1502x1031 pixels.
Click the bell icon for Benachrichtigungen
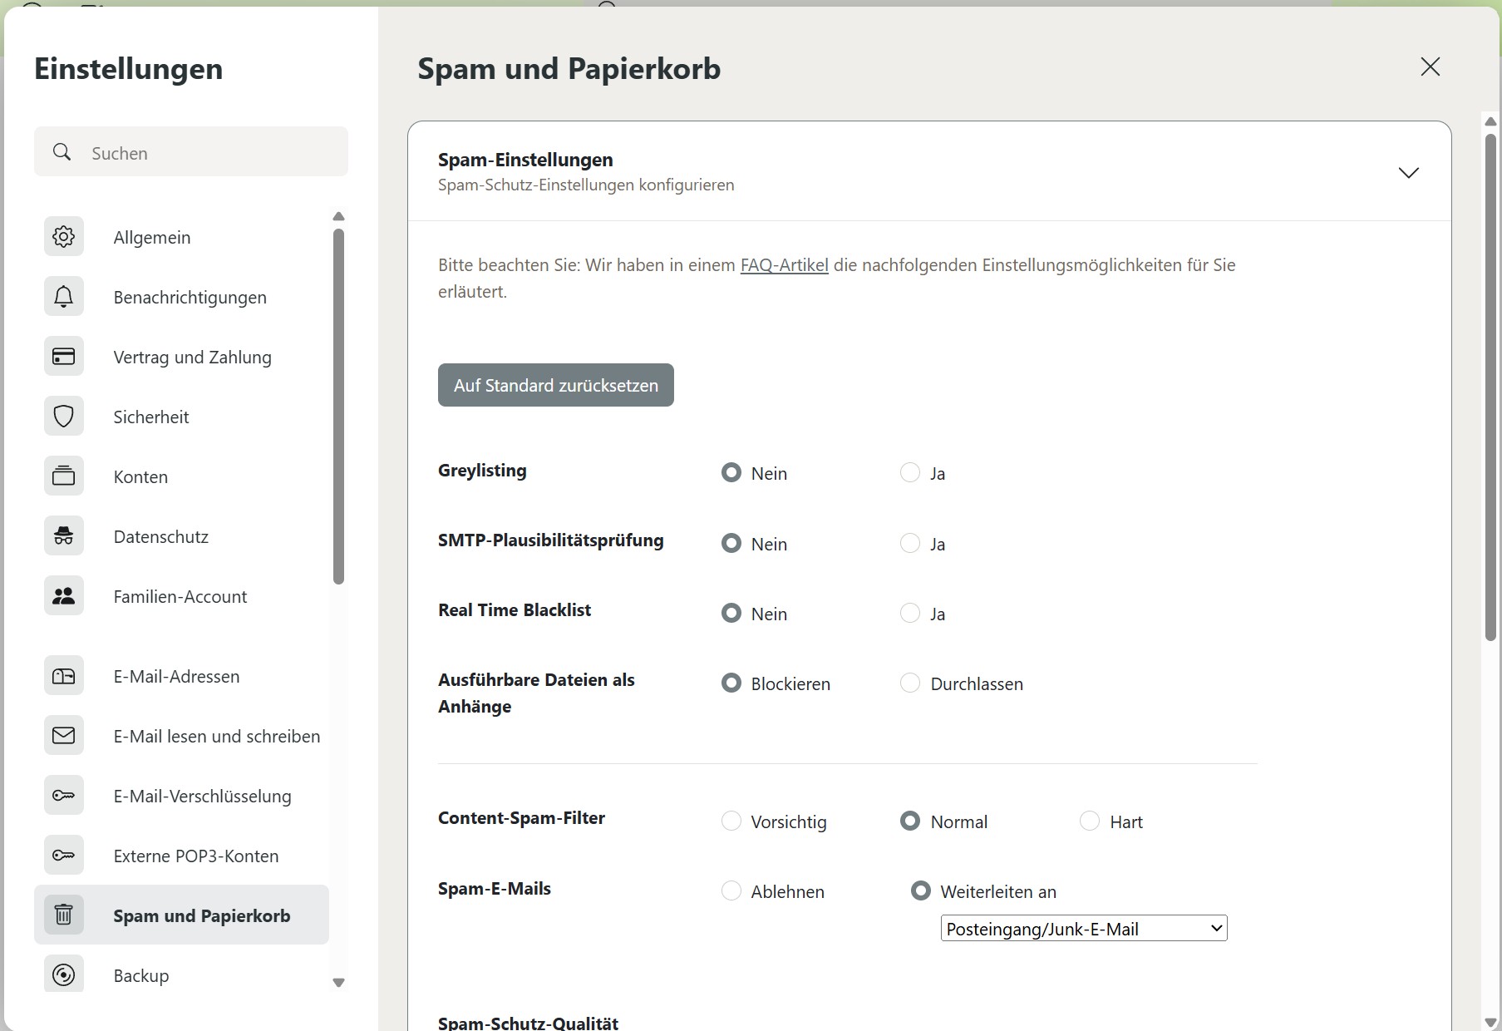[x=64, y=297]
